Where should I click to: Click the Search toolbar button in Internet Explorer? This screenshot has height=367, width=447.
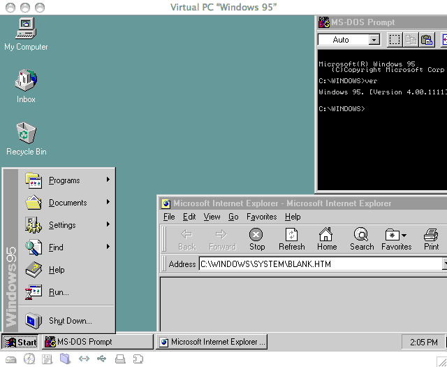click(x=362, y=240)
